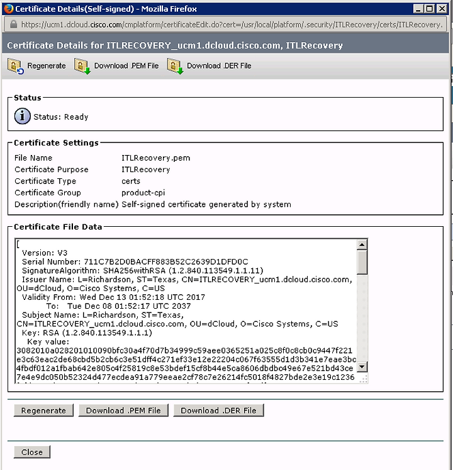Click the URL address field
Screen dimensions: 453x470
tap(225, 25)
